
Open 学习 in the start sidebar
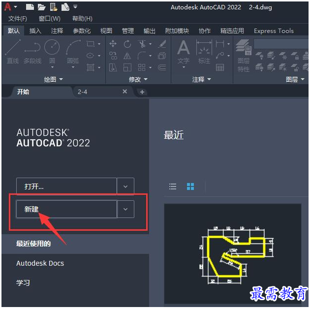pyautogui.click(x=23, y=283)
